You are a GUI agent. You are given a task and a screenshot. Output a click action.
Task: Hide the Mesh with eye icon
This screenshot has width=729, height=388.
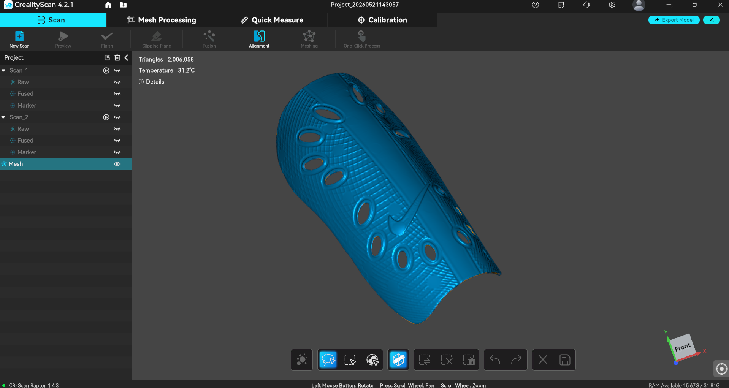[117, 164]
